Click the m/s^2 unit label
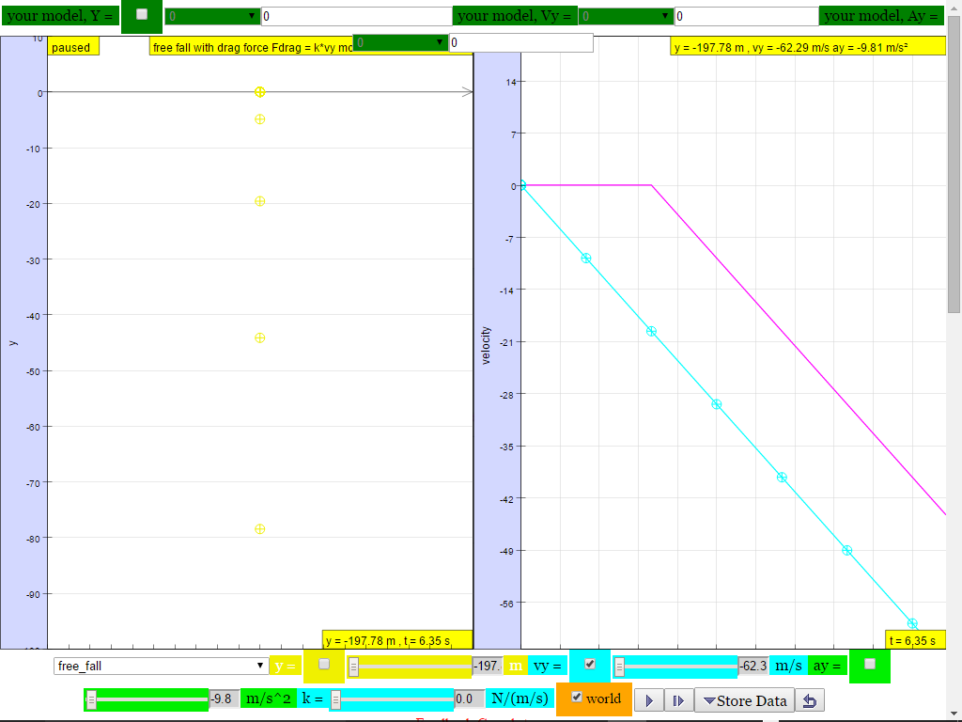962x722 pixels. [x=268, y=698]
